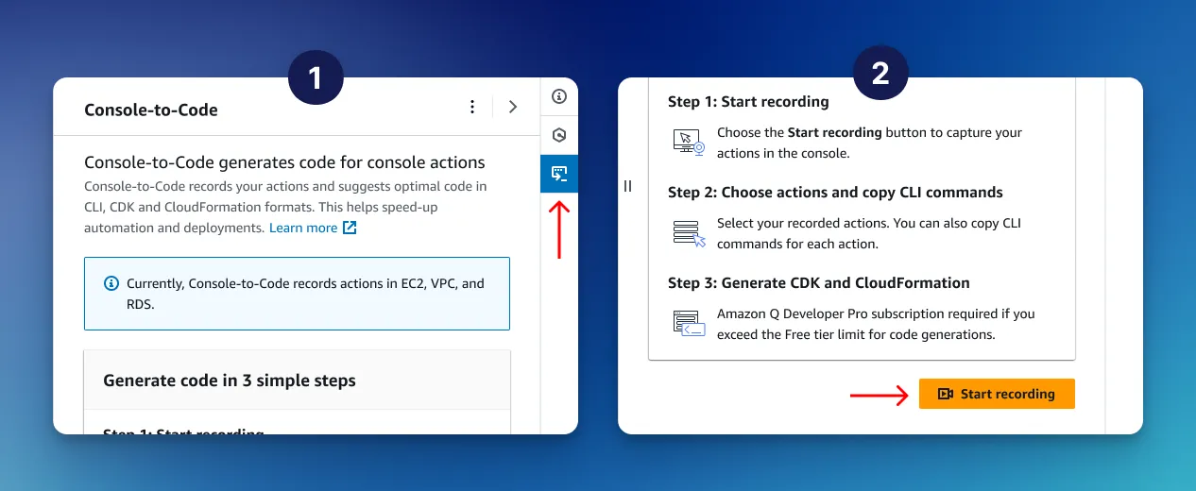
Task: Open the info circle icon in the sidebar
Action: pos(559,96)
